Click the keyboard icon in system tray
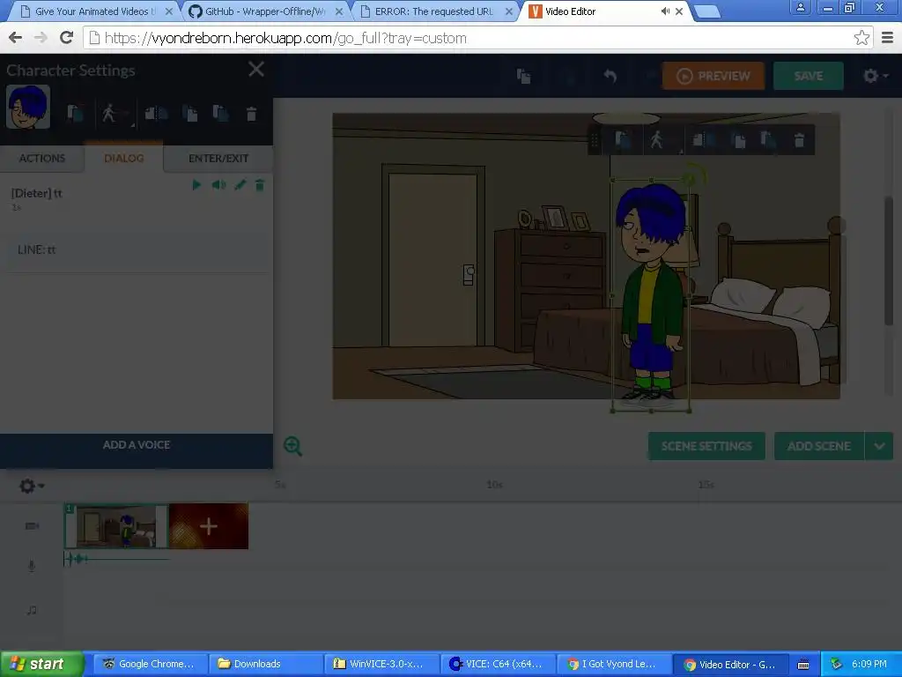The image size is (902, 677). (803, 665)
